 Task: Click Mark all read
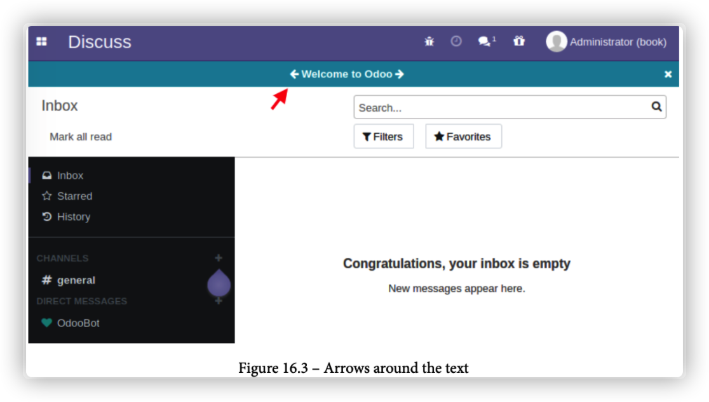(x=81, y=137)
